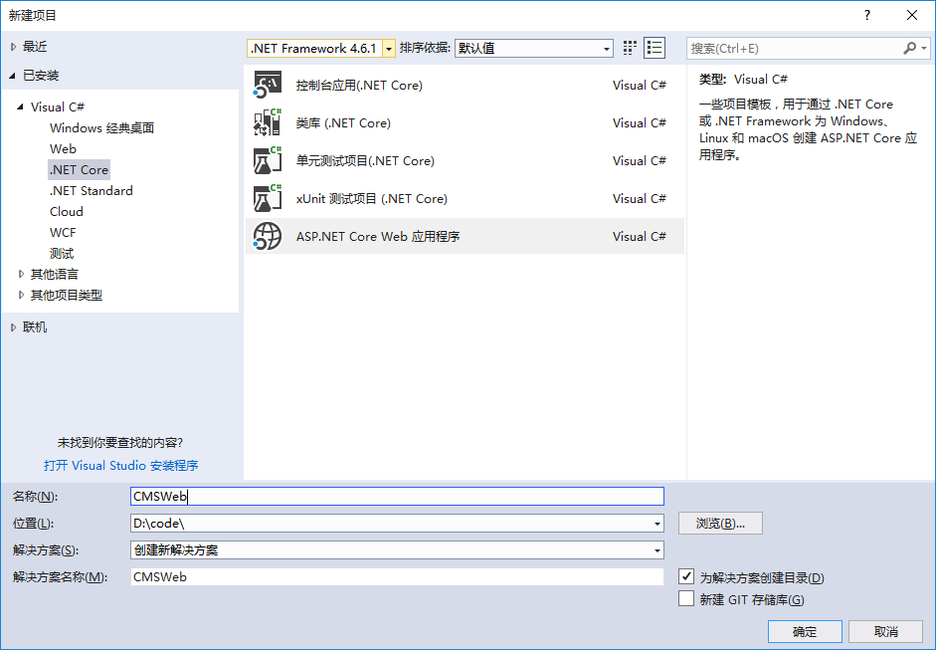The image size is (936, 650).
Task: Select the Console App (.NET Core) template icon
Action: [x=267, y=85]
